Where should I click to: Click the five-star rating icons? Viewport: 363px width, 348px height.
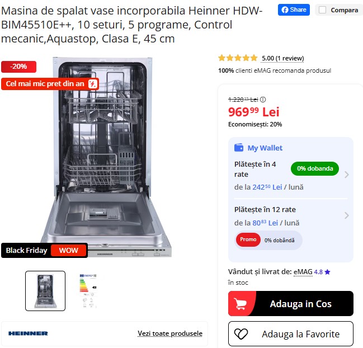238,58
